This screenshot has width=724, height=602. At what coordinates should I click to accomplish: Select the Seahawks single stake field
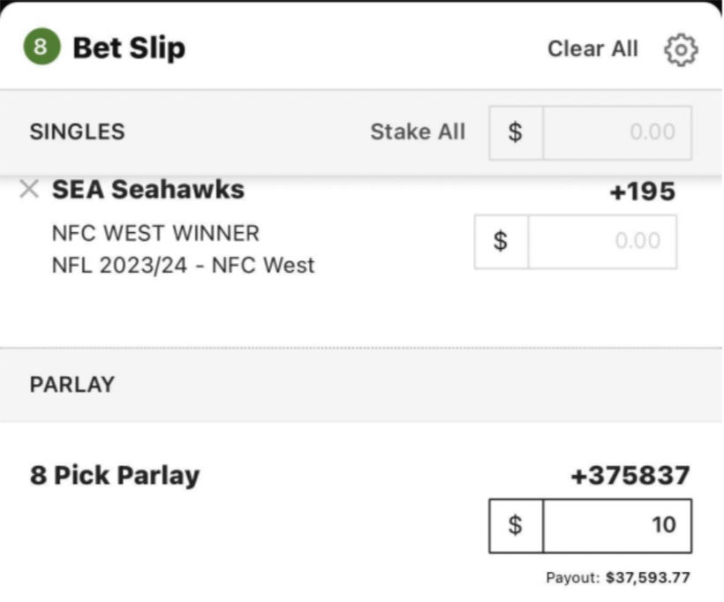coord(602,242)
